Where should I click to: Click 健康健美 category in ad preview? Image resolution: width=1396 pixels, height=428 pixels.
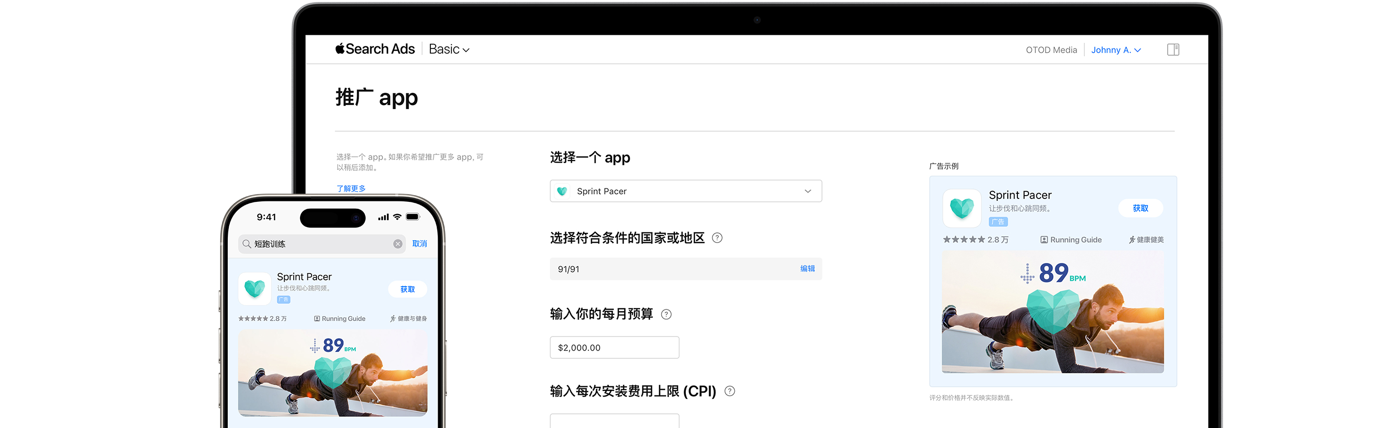click(1146, 240)
